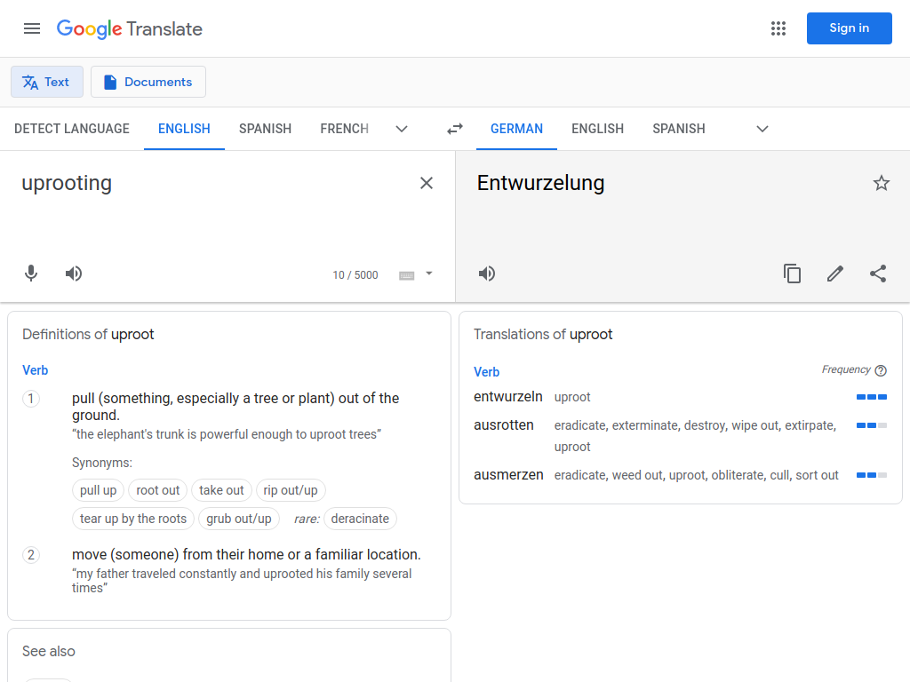
Task: Open input tools keyboard dropdown arrow
Action: 429,274
